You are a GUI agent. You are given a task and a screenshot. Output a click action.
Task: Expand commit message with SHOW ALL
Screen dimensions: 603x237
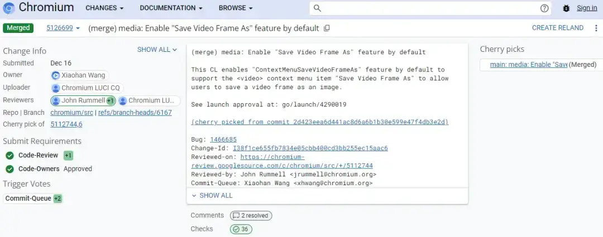212,196
